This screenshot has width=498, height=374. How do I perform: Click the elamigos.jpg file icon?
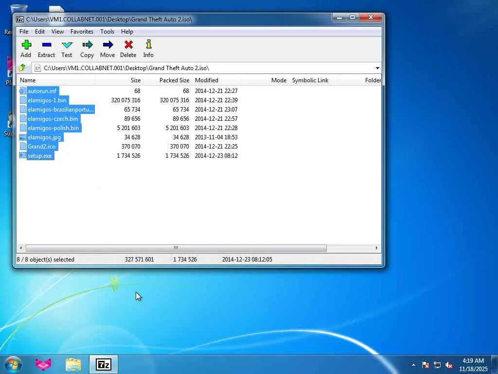pos(22,137)
